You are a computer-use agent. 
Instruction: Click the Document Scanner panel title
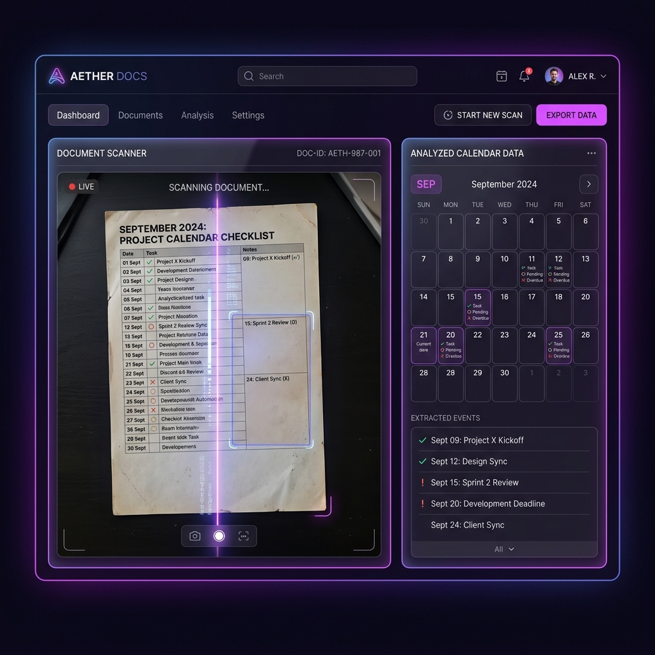[102, 154]
